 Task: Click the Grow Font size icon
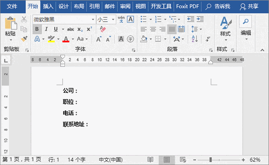[99, 39]
